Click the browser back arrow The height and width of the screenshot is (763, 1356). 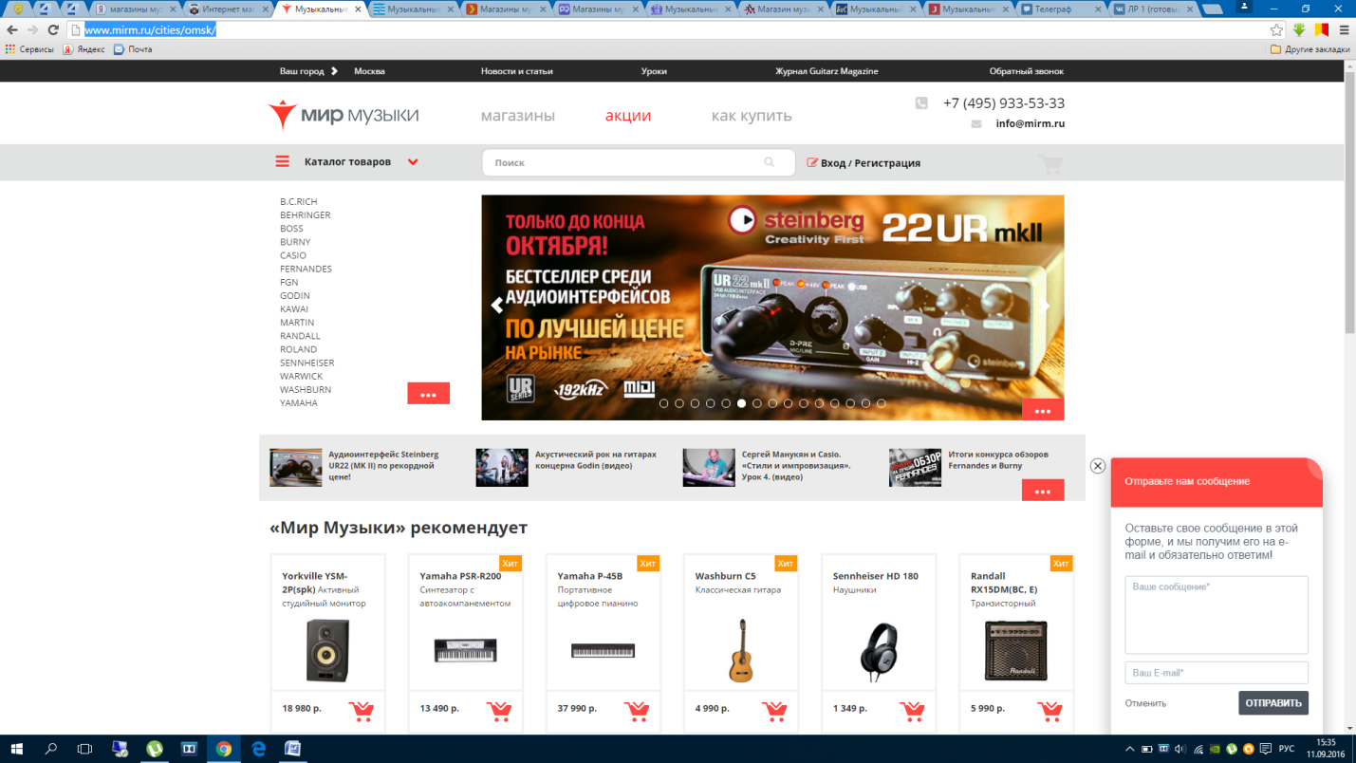(x=13, y=30)
